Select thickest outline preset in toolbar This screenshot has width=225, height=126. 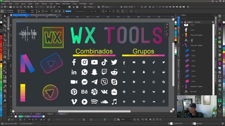pyautogui.click(x=184, y=7)
